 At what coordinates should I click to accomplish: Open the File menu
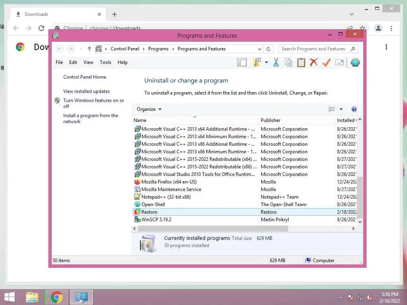[59, 62]
